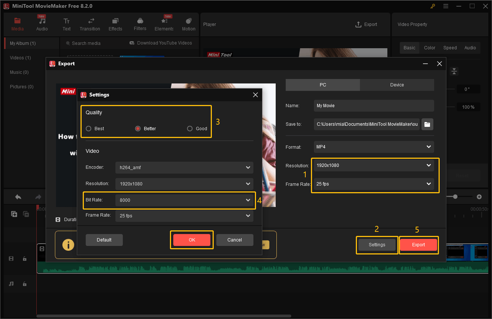Expand Frame Rate dropdown in Settings dialog
The width and height of the screenshot is (492, 319).
click(x=184, y=216)
